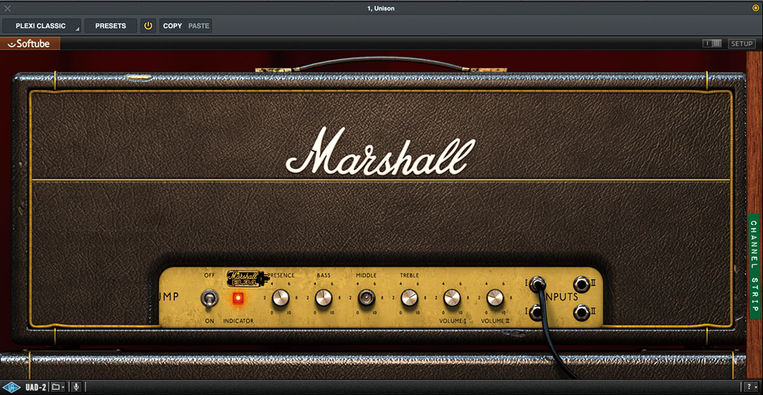Click the microphone icon in bottom bar

pyautogui.click(x=76, y=387)
